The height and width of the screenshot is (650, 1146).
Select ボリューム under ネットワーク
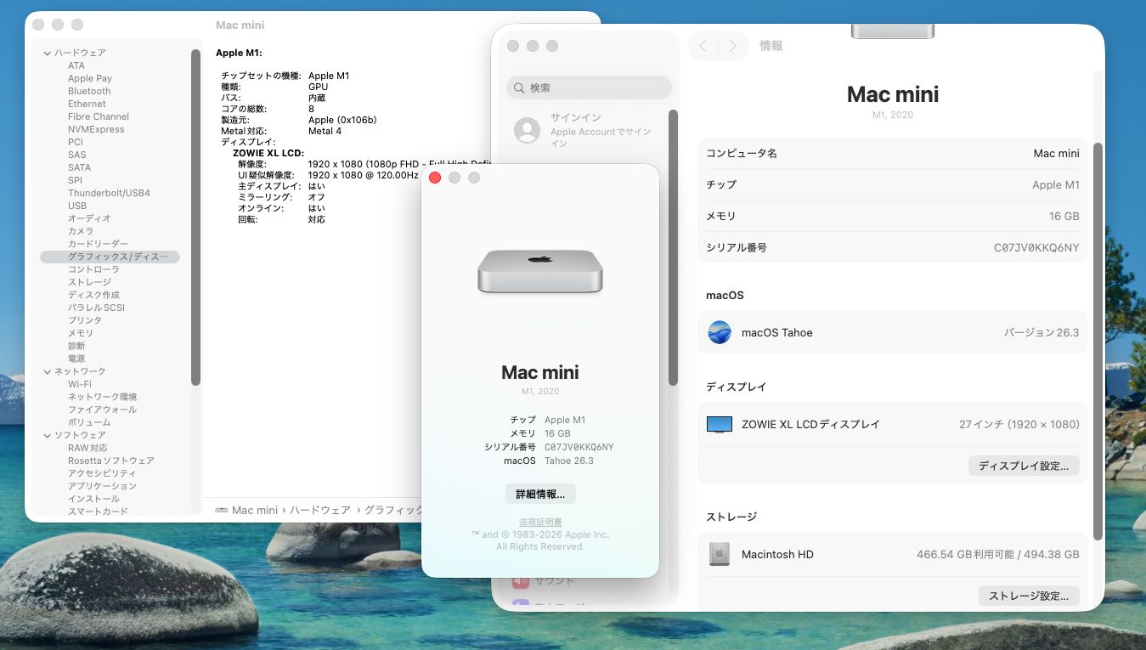pyautogui.click(x=89, y=422)
